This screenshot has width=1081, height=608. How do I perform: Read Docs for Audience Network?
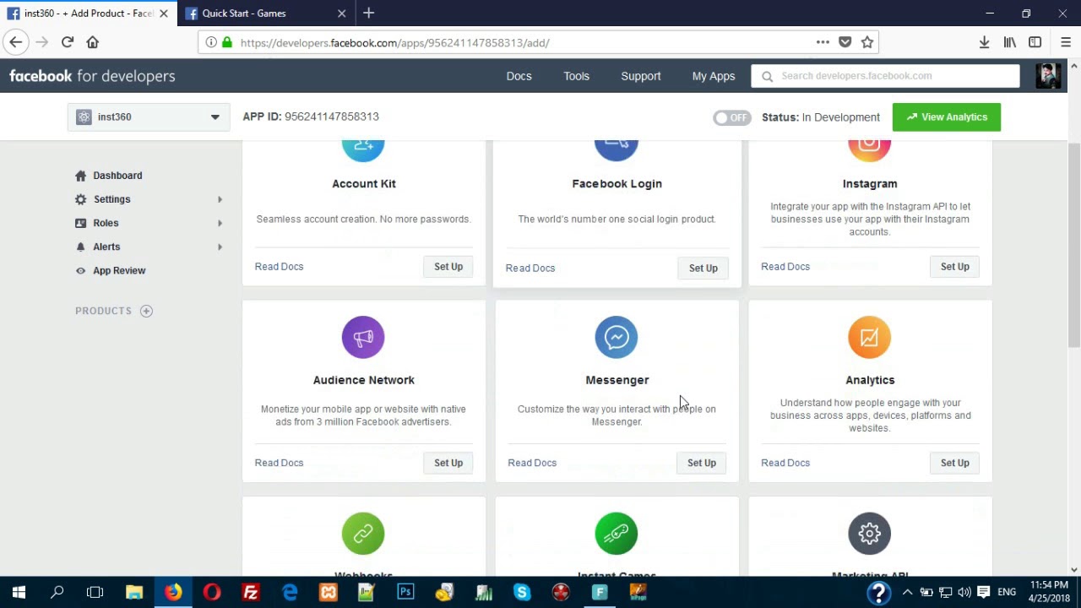pyautogui.click(x=279, y=463)
